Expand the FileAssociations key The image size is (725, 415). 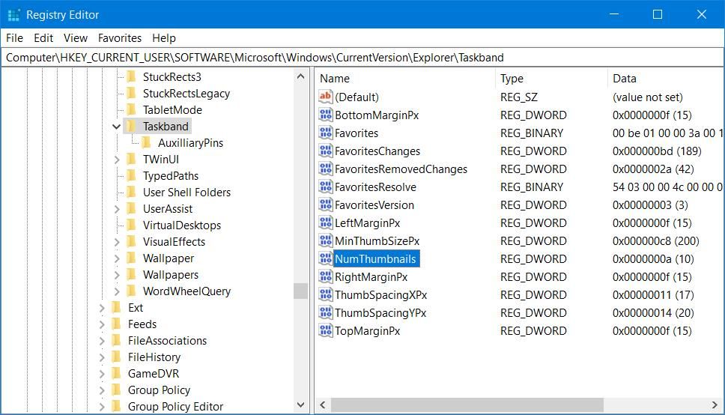click(102, 340)
